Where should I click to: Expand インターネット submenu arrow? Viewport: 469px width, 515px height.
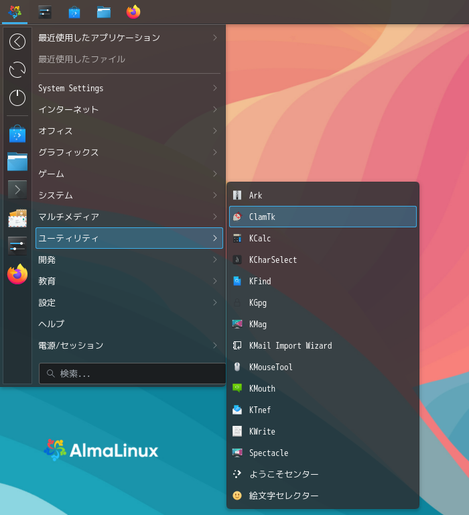pos(215,109)
